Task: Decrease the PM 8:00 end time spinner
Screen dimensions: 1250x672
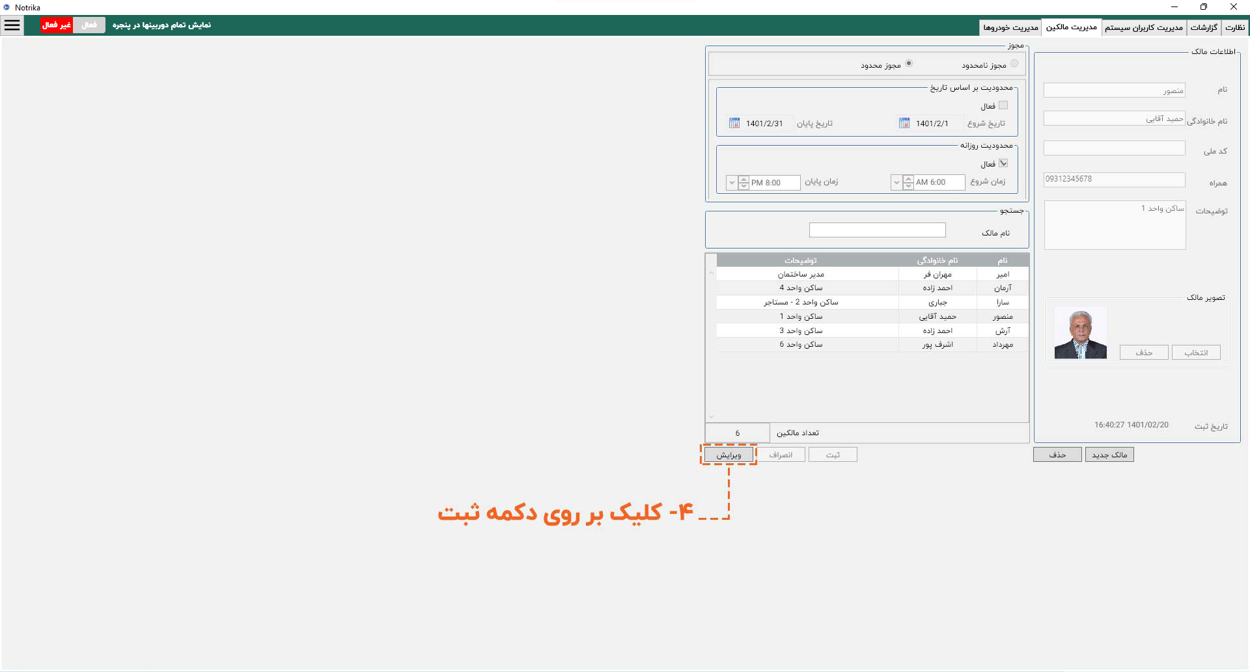Action: [x=743, y=187]
